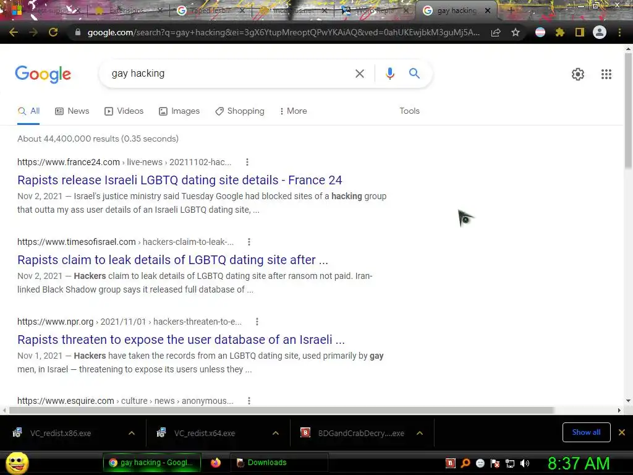Open the Extensions puzzle menu
Screen dimensions: 633x475
[560, 32]
